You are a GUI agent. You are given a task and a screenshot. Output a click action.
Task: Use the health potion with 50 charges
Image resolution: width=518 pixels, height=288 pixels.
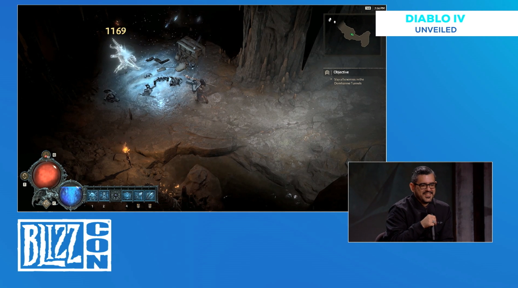pyautogui.click(x=46, y=155)
